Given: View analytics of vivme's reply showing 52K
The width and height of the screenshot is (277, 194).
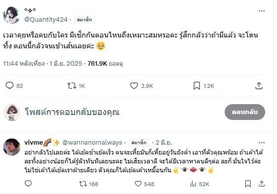Looking at the screenshot, I should [x=193, y=184].
